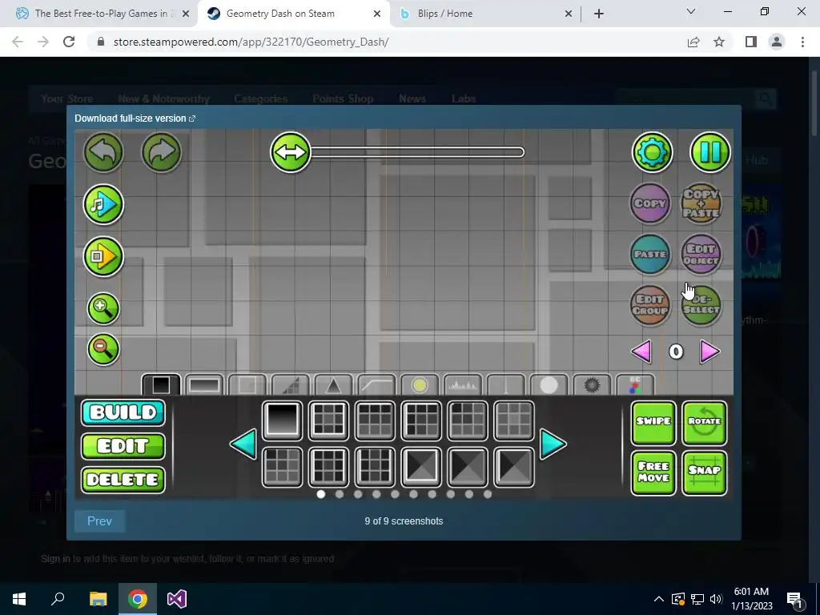Click Download full-size version link
Viewport: 820px width, 615px height.
click(x=135, y=119)
